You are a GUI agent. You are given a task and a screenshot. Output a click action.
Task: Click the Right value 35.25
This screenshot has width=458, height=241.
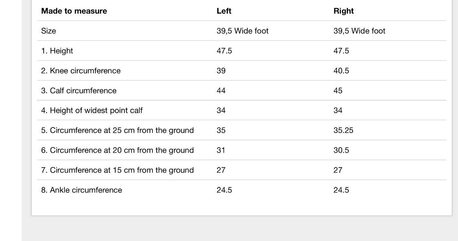(x=343, y=130)
